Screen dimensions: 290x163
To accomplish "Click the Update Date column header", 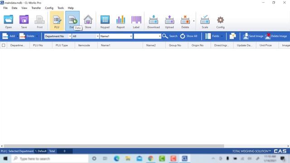I will click(x=245, y=45).
